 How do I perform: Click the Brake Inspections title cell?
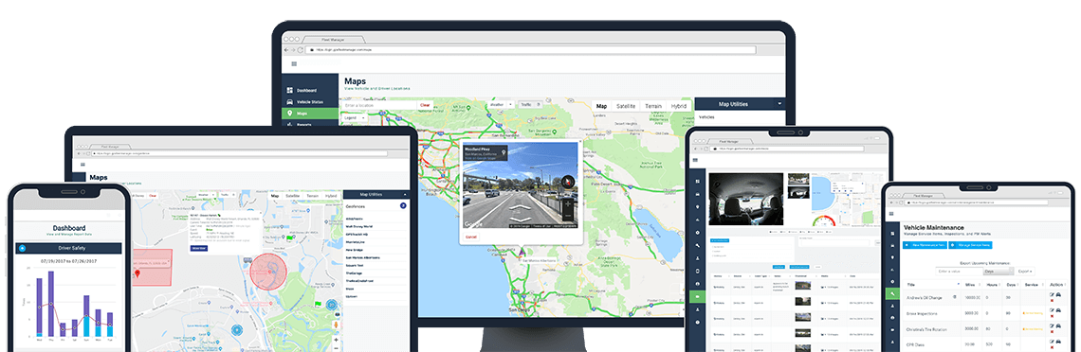pyautogui.click(x=922, y=313)
